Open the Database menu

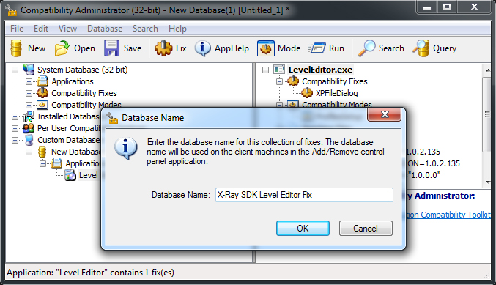click(x=105, y=29)
